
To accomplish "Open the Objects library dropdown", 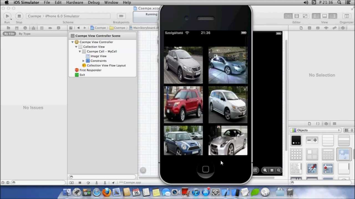I will click(316, 130).
